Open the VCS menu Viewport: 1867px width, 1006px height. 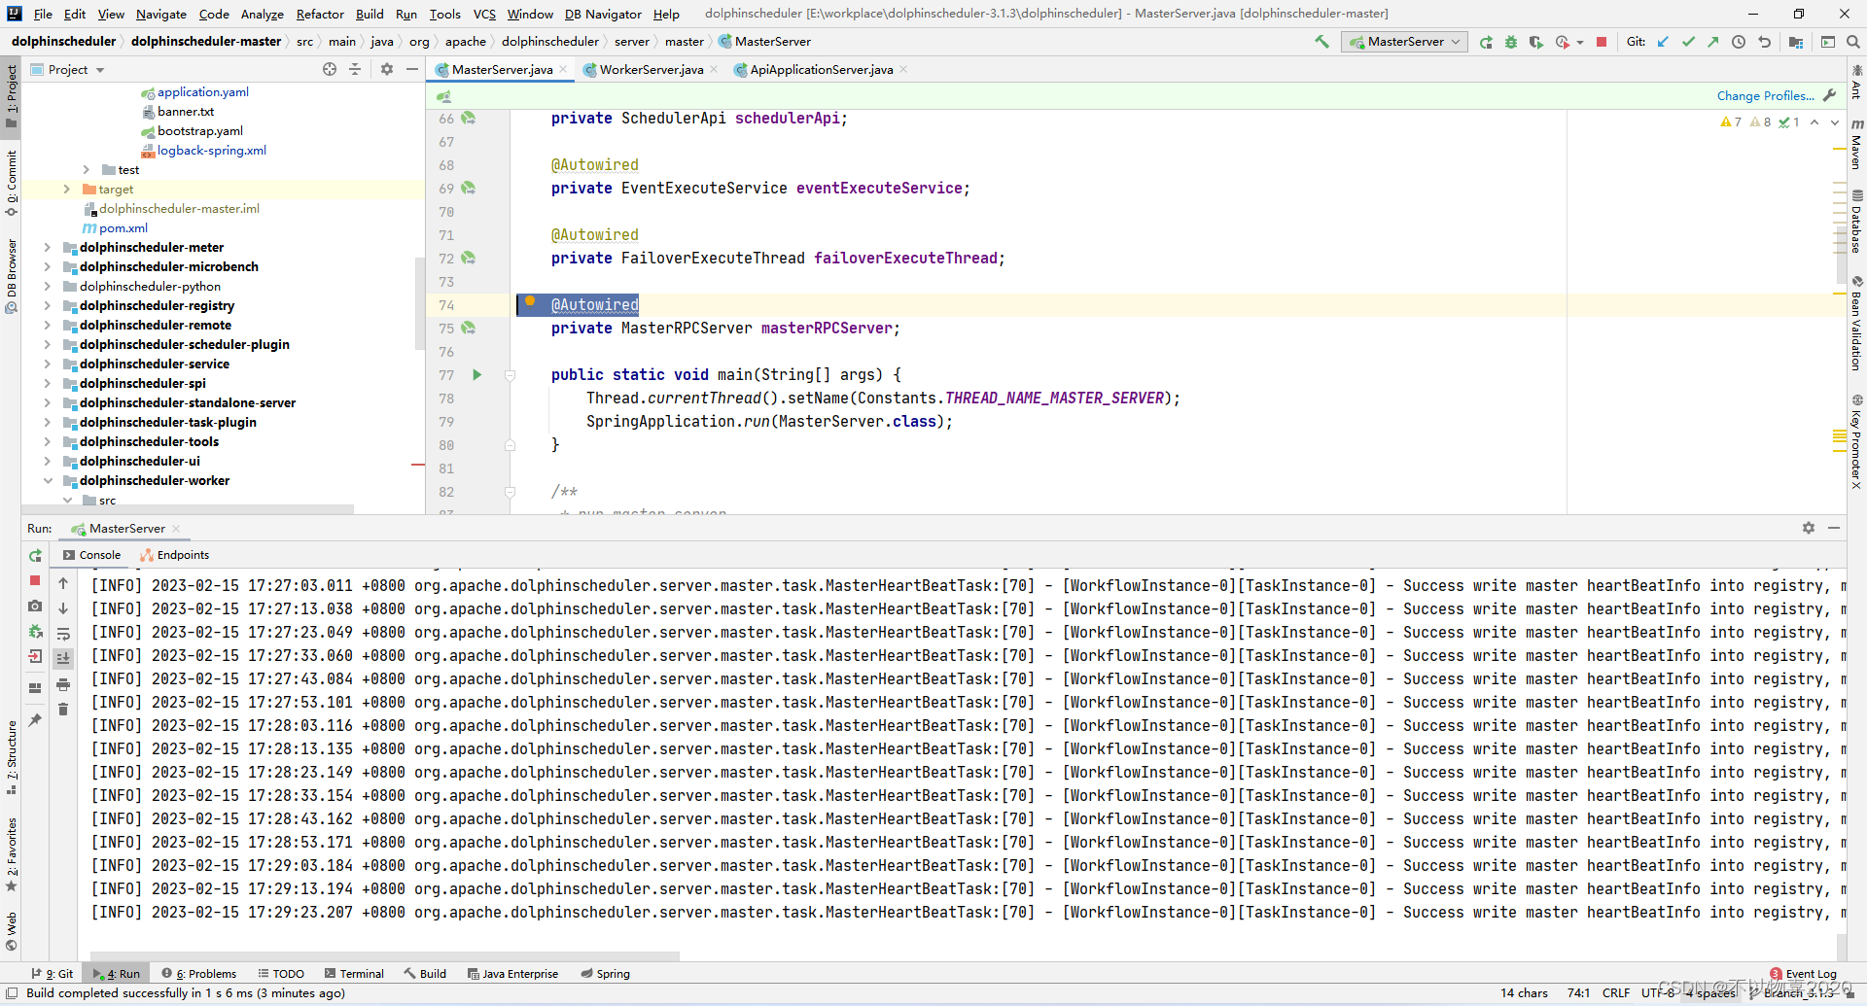484,14
